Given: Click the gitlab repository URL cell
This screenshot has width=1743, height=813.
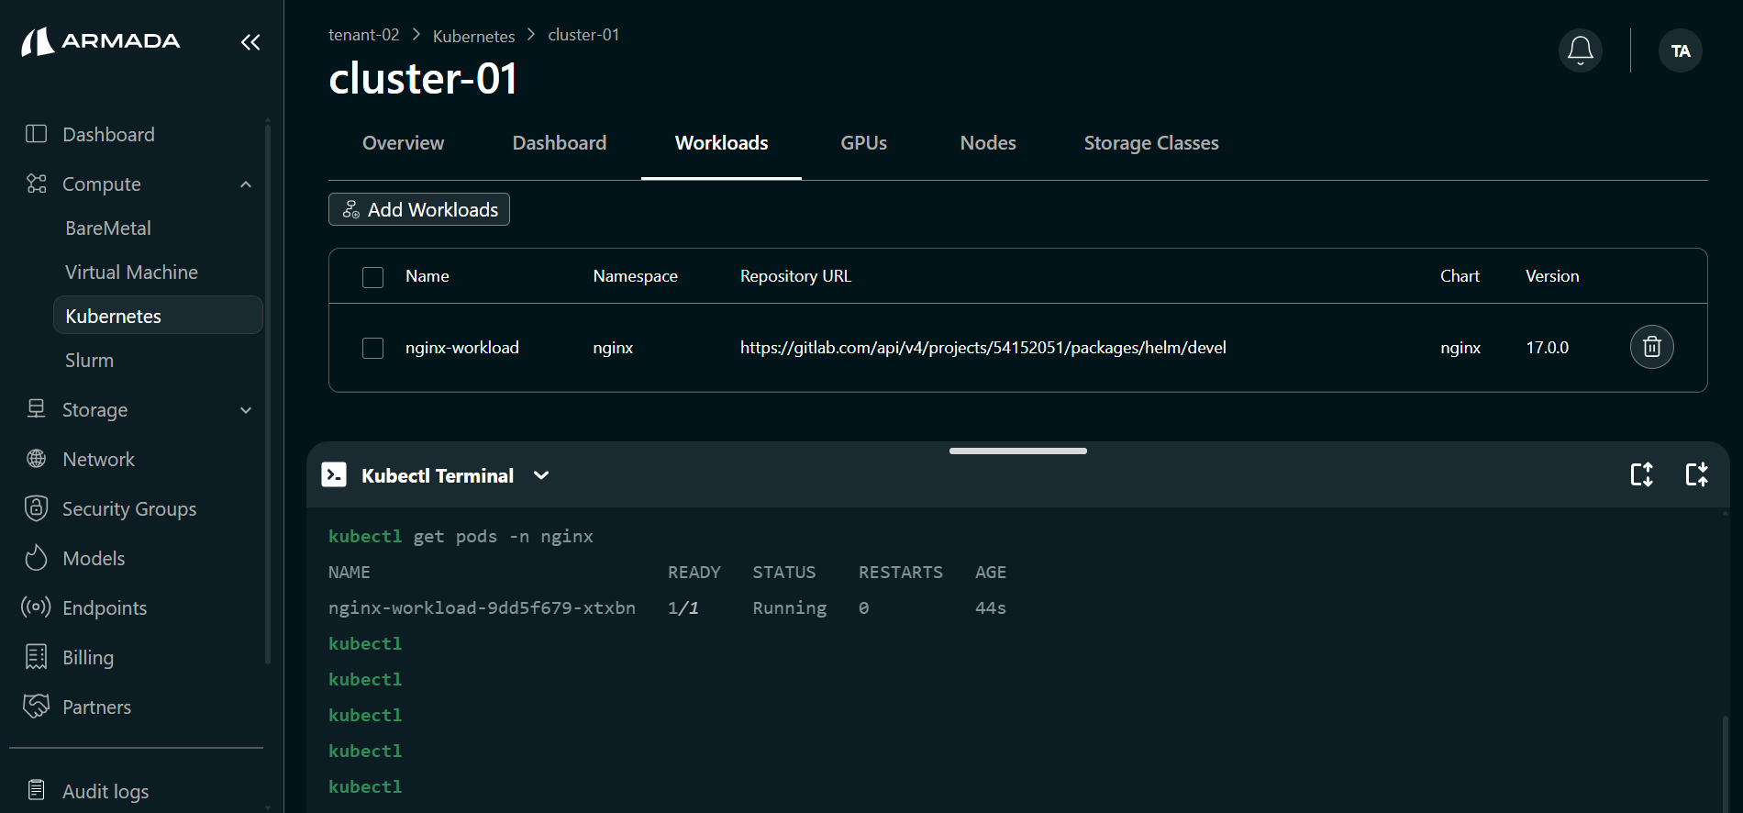Looking at the screenshot, I should coord(983,348).
